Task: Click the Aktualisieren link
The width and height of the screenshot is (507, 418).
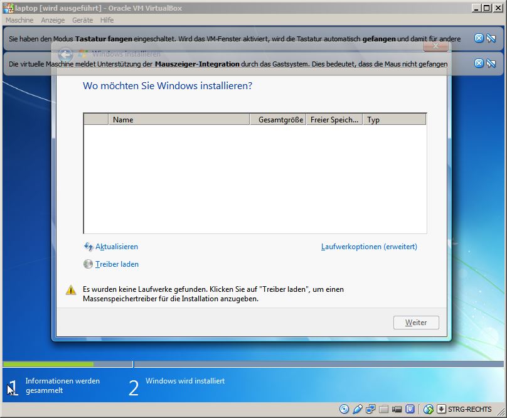Action: tap(116, 247)
